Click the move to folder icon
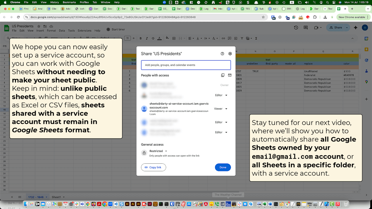The image size is (372, 209). click(45, 26)
